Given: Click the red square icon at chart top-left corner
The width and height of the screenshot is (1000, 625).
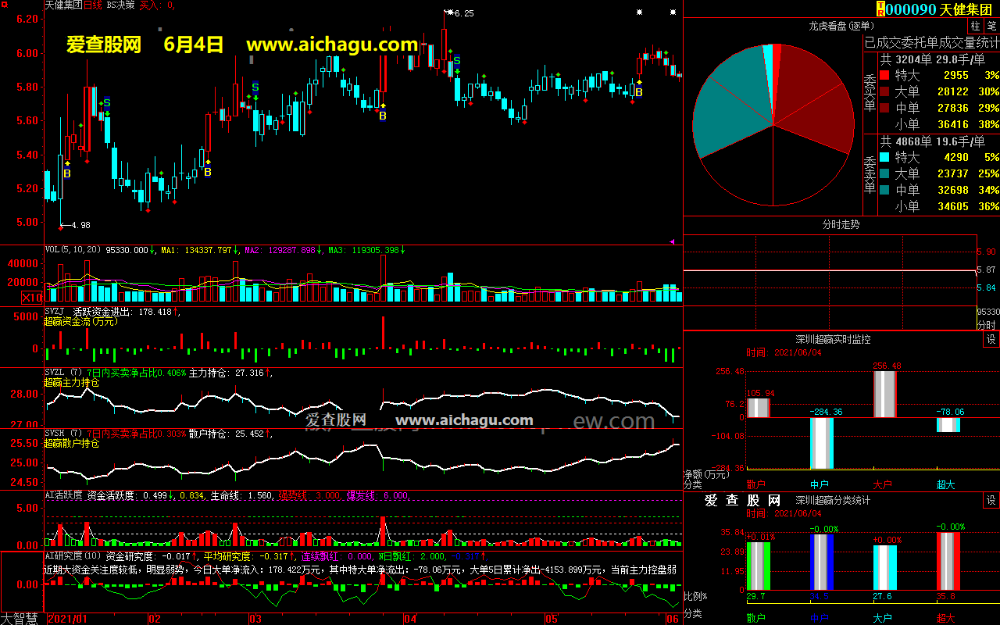Looking at the screenshot, I should (3, 4).
